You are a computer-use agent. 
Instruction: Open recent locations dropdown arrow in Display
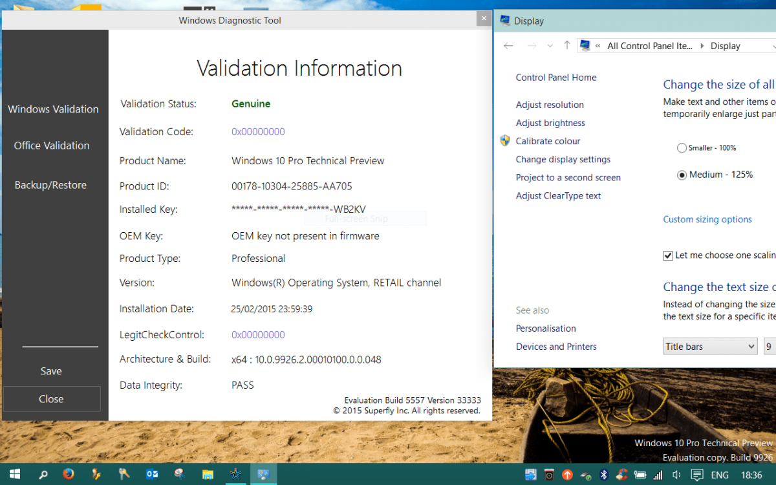[x=550, y=45]
